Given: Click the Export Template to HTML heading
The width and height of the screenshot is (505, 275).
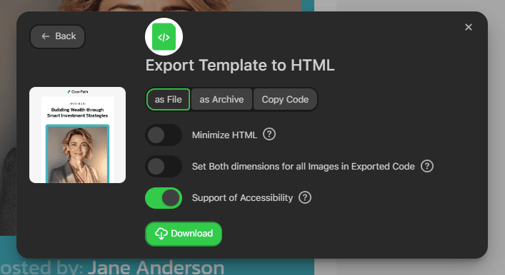Looking at the screenshot, I should 240,66.
